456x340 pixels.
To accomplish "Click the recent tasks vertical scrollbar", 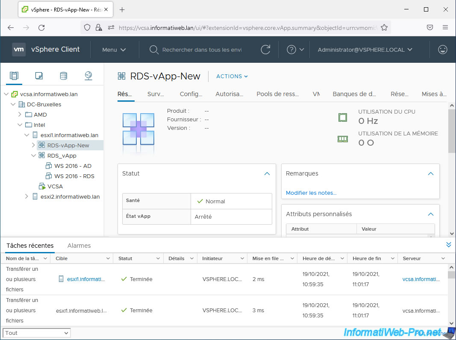I will click(451, 275).
